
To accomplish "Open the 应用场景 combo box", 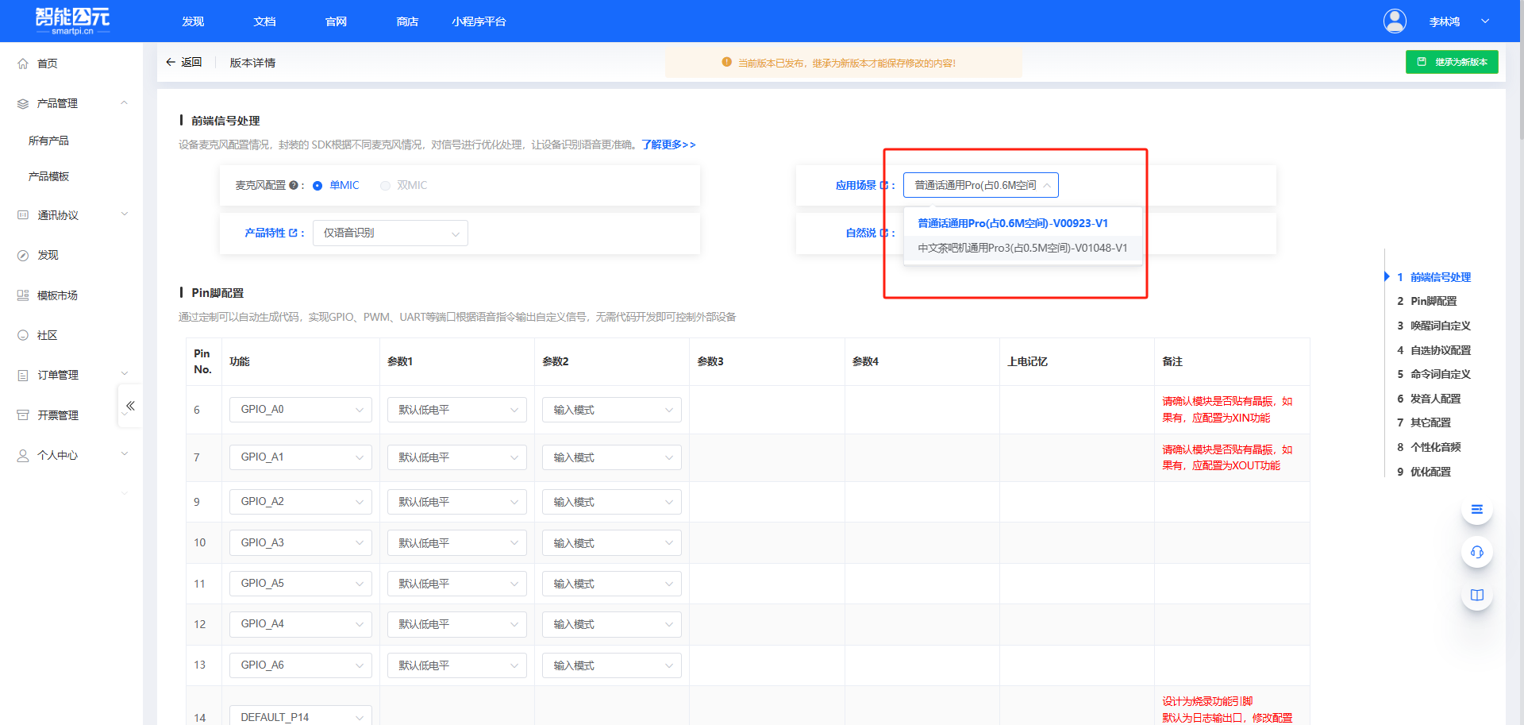I will coord(980,186).
